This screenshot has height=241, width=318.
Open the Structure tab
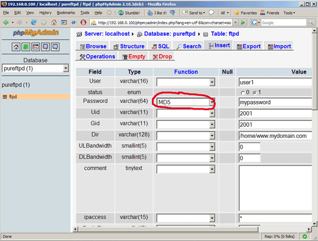pyautogui.click(x=129, y=46)
